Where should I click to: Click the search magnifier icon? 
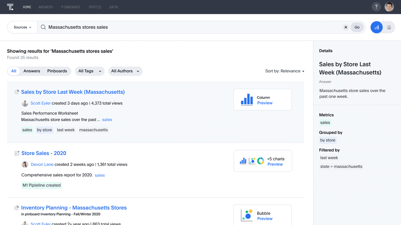pyautogui.click(x=43, y=27)
